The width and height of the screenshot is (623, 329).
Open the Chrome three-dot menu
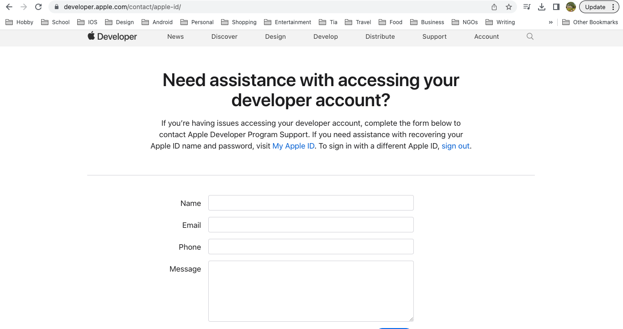coord(613,7)
